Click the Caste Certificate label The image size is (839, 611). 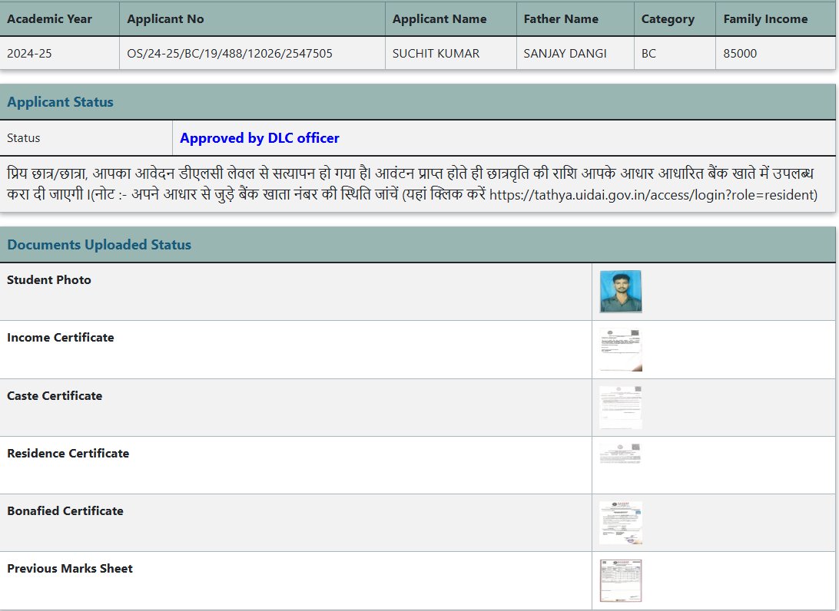pyautogui.click(x=55, y=395)
